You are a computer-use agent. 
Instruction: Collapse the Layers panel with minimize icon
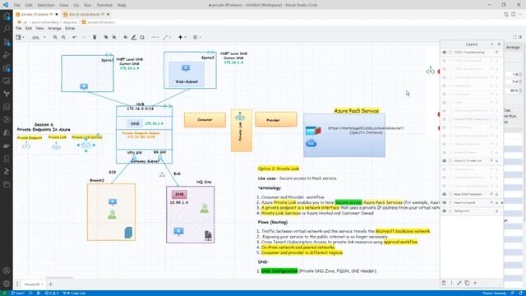click(x=491, y=44)
